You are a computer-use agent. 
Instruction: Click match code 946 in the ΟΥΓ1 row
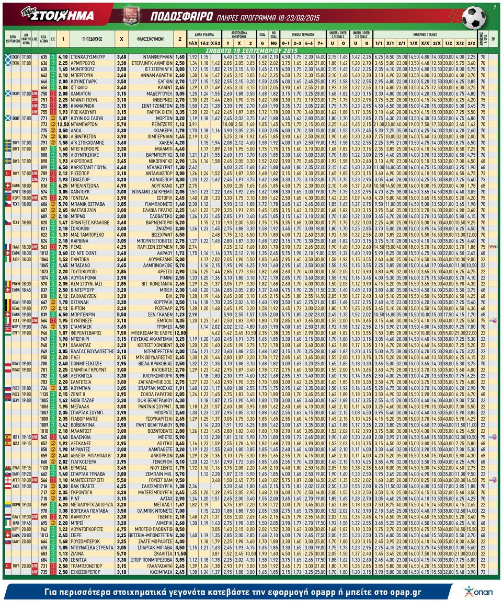point(44,333)
